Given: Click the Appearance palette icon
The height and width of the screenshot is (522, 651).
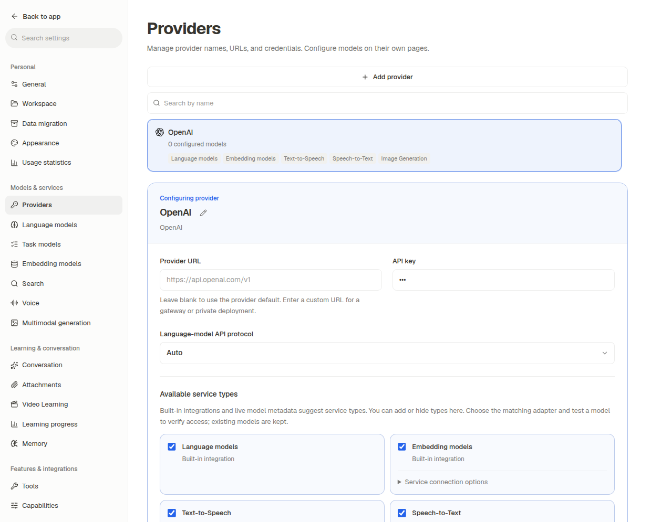Looking at the screenshot, I should click(14, 143).
